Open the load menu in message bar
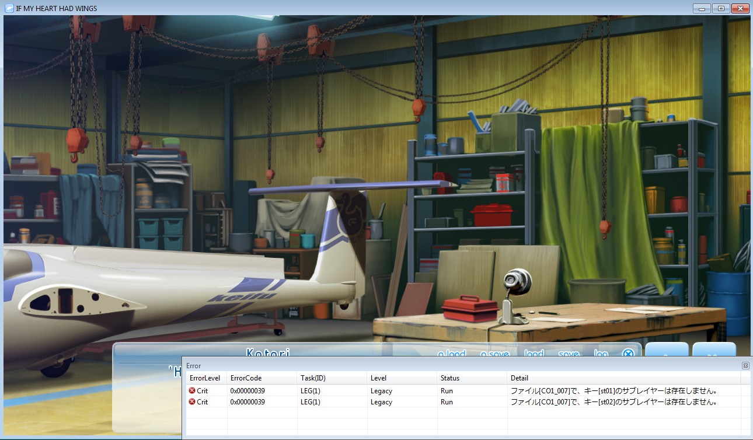 [x=534, y=353]
